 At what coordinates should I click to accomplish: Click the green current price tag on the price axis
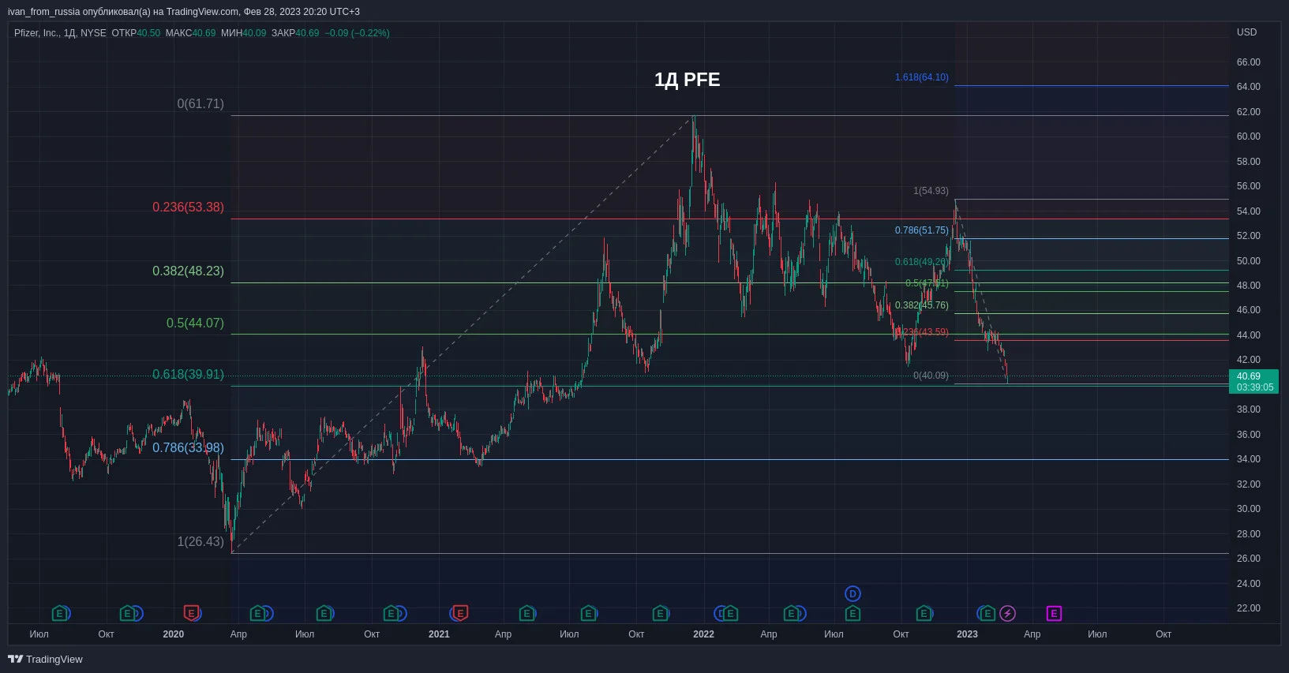point(1253,382)
